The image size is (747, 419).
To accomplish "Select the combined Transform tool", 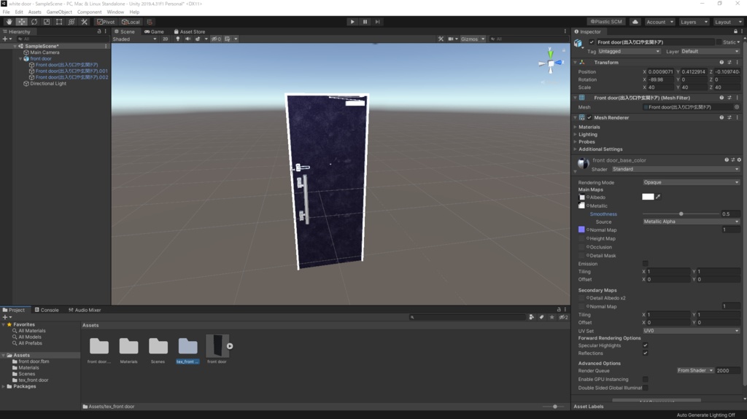I will (71, 22).
